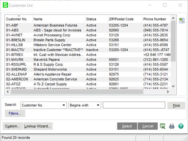The width and height of the screenshot is (188, 141).
Task: Click phone number (714) 555-3121
Action: coord(156,74)
